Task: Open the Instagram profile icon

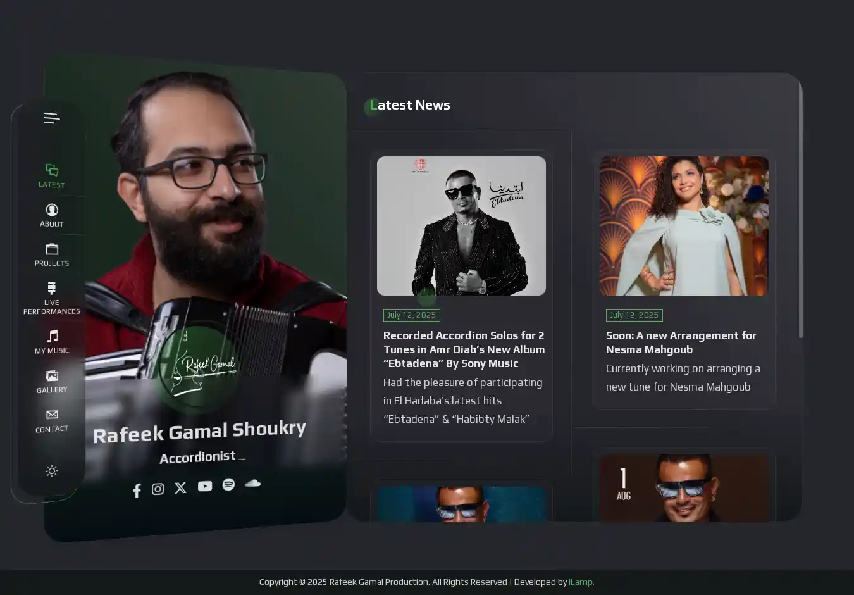Action: (x=158, y=489)
